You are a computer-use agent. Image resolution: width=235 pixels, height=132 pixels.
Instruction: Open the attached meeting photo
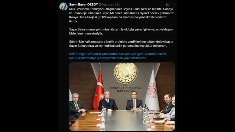click(122, 97)
